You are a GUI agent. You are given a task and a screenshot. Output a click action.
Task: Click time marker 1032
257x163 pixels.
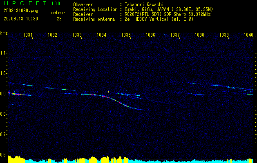(52, 35)
